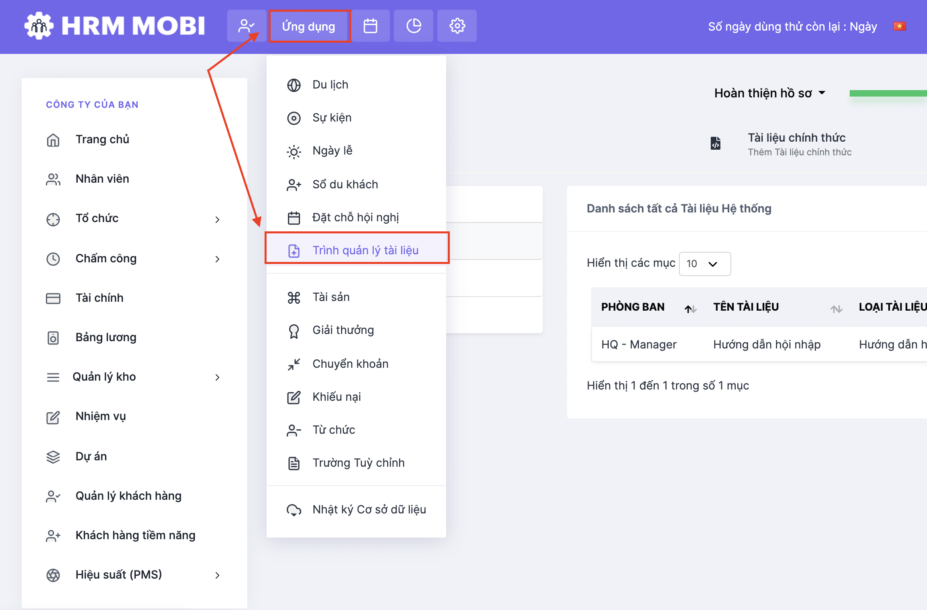Click the layers icon beside Dự án
Screen dimensions: 927x610
click(53, 457)
